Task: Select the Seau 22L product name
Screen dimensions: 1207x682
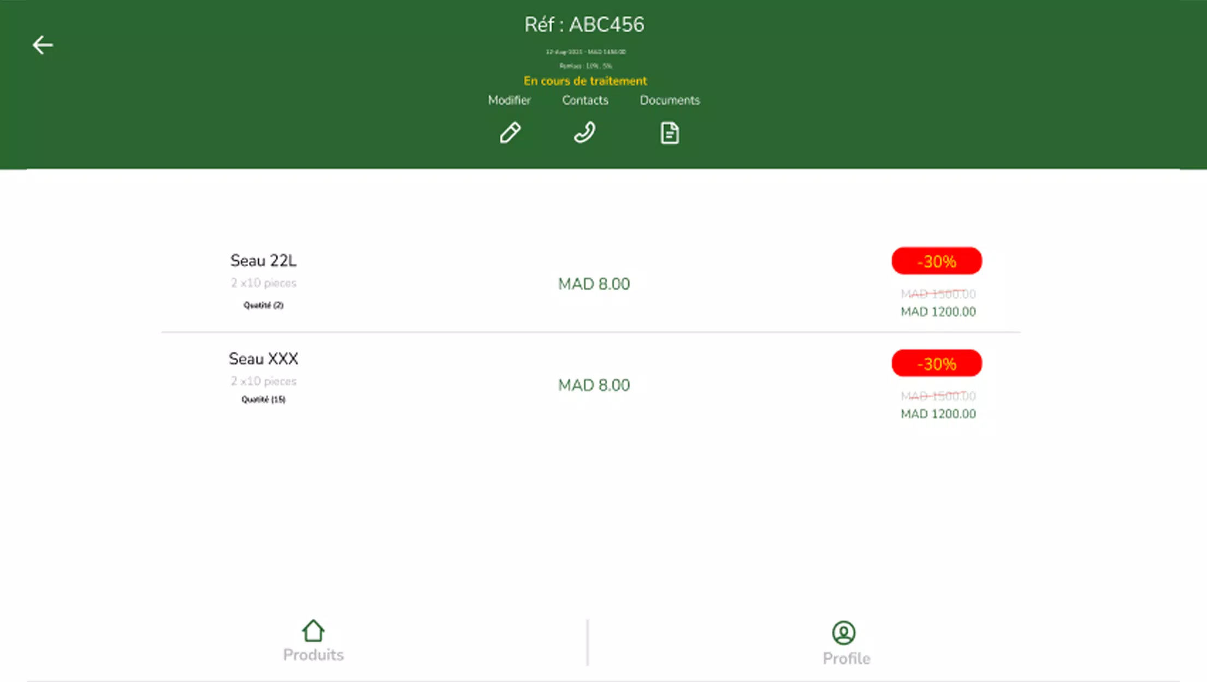Action: pos(263,261)
